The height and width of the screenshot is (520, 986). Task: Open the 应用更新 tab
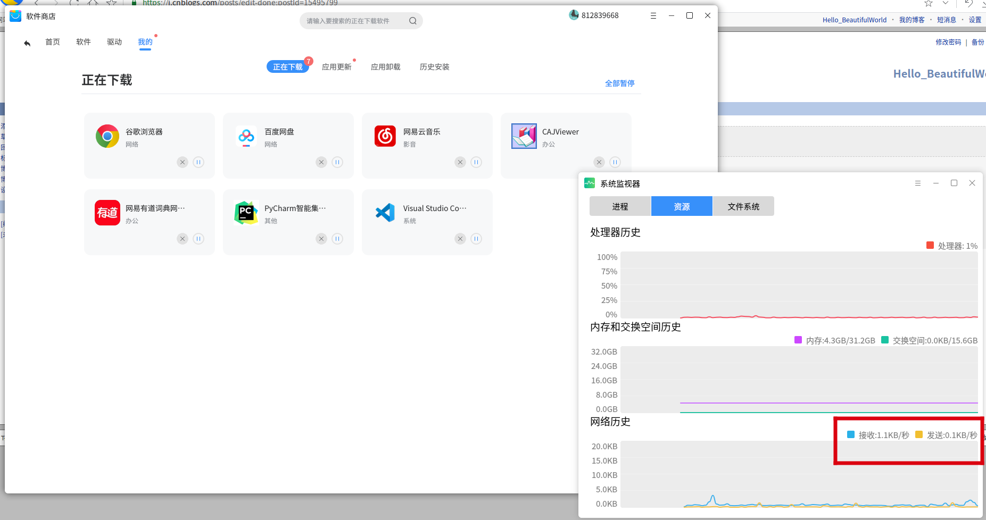[337, 67]
